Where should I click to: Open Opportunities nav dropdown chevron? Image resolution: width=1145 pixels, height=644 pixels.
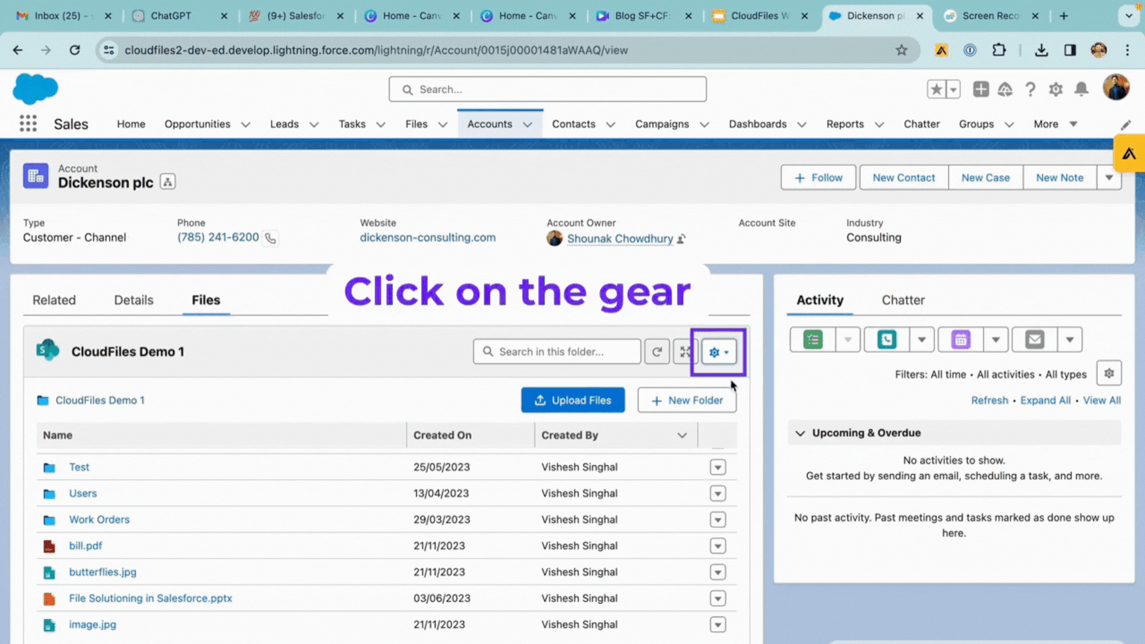pyautogui.click(x=245, y=125)
